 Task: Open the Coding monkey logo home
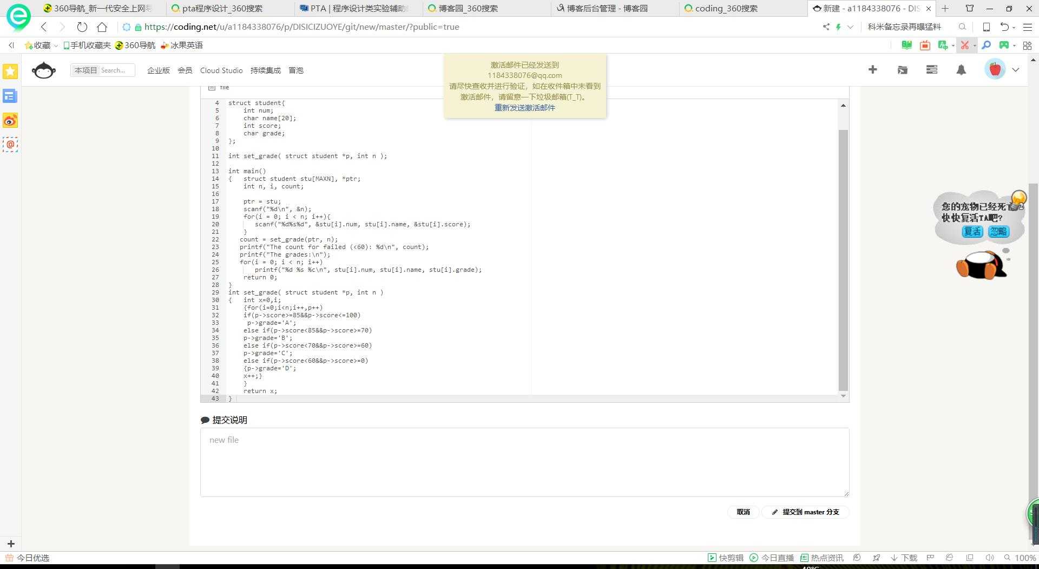click(x=44, y=70)
